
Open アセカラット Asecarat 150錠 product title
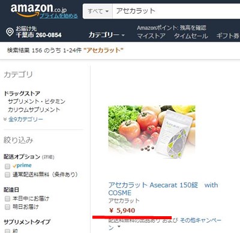tap(163, 189)
